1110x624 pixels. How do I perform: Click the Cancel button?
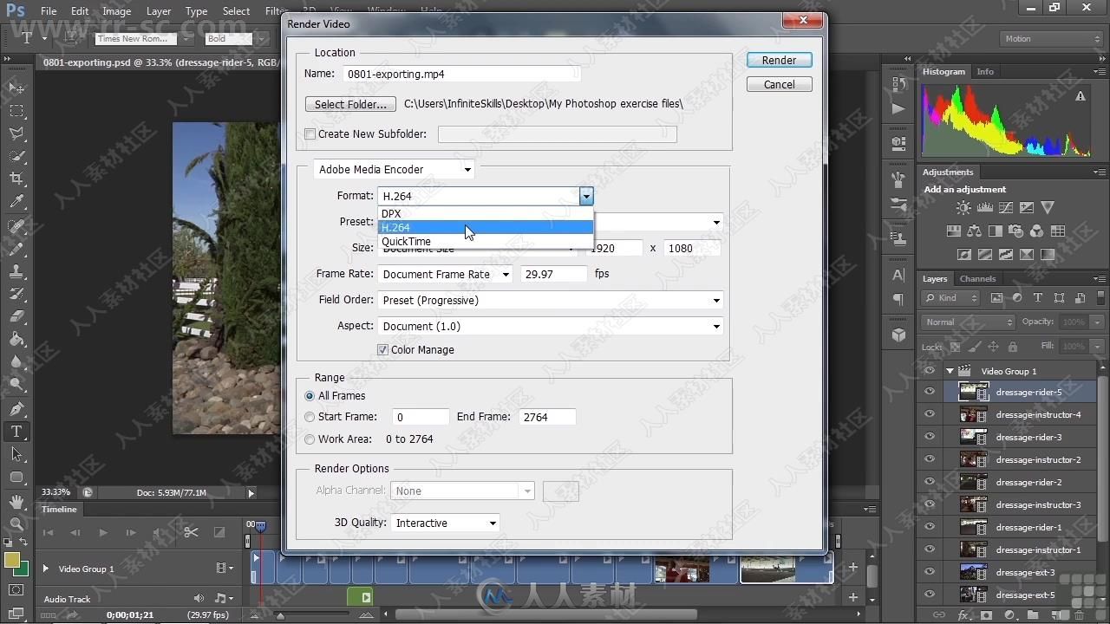click(779, 84)
